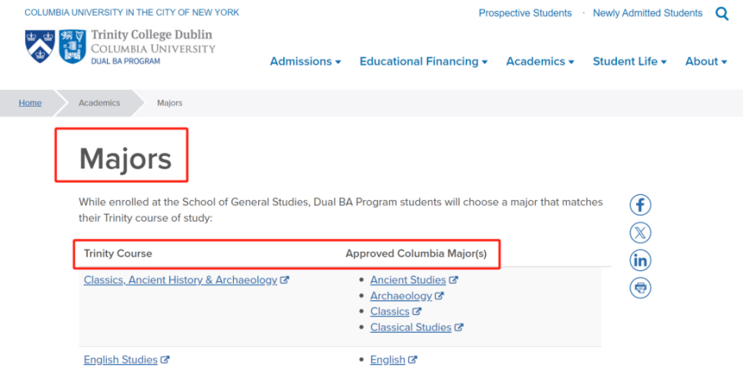Click external link icon beside Archaeology
This screenshot has height=371, width=743.
point(439,296)
